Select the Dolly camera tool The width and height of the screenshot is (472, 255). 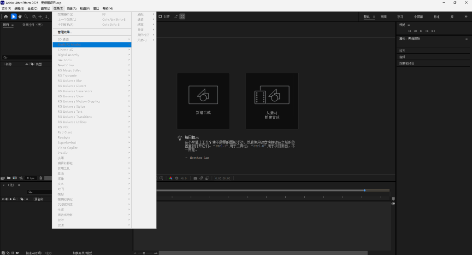tap(47, 17)
